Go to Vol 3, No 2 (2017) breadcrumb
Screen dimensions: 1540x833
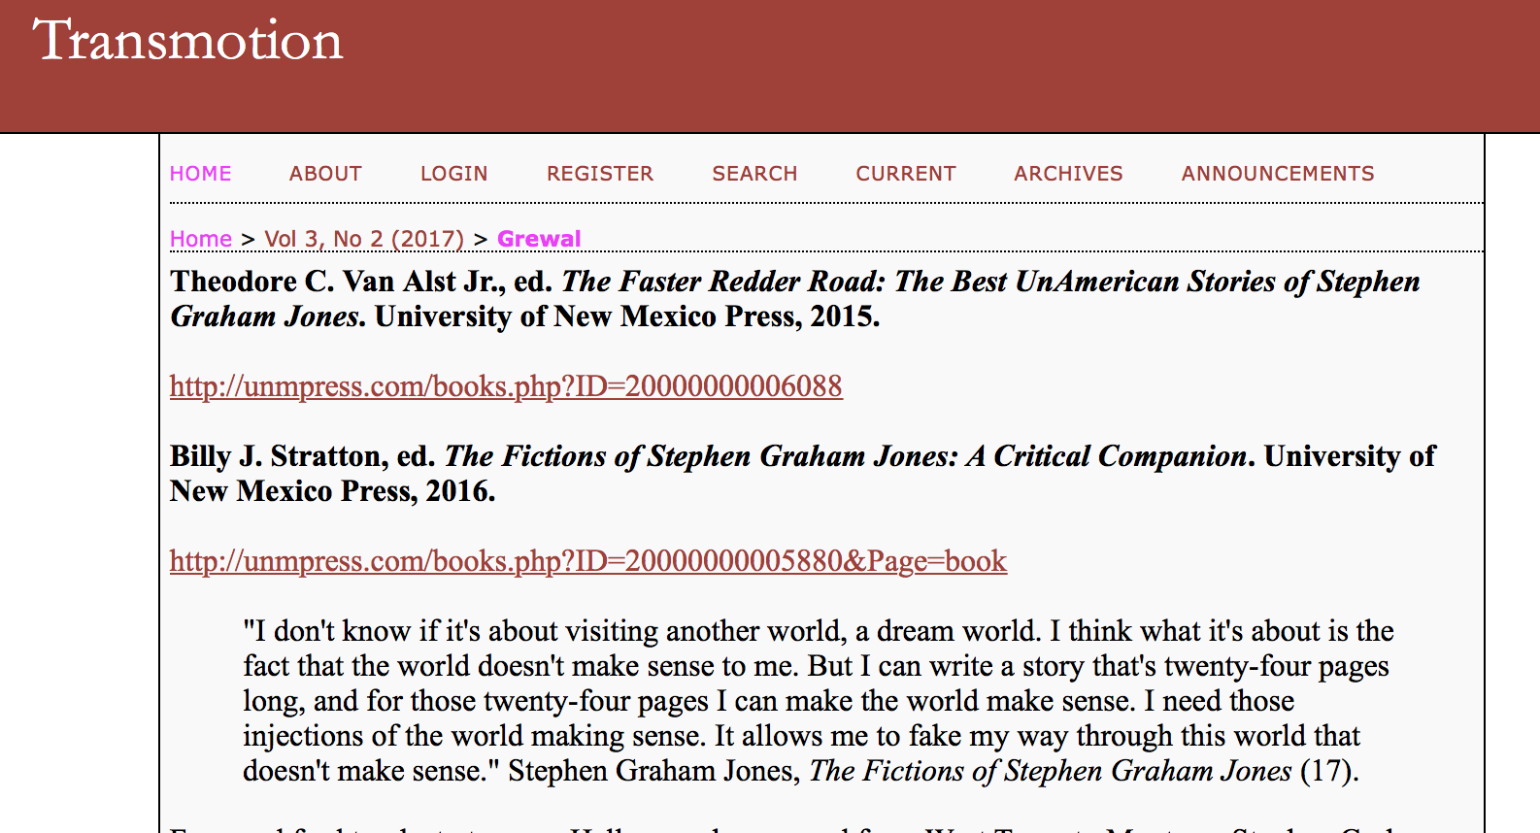(x=364, y=239)
